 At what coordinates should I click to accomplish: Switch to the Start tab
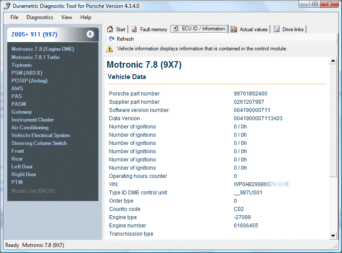coord(116,29)
